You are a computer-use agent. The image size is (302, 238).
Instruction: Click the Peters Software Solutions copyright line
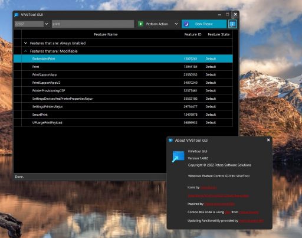[219, 165]
